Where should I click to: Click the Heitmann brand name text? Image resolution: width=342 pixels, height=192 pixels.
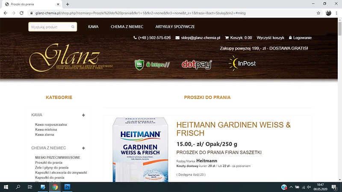(x=207, y=161)
